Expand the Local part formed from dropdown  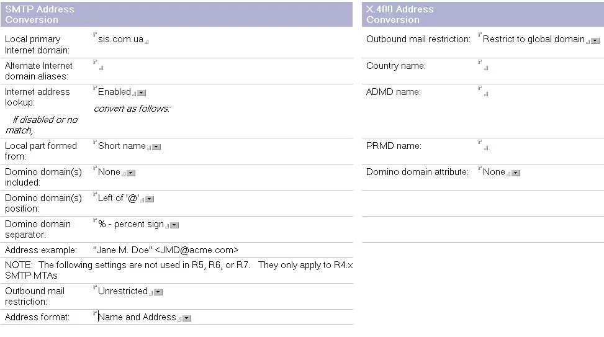156,147
